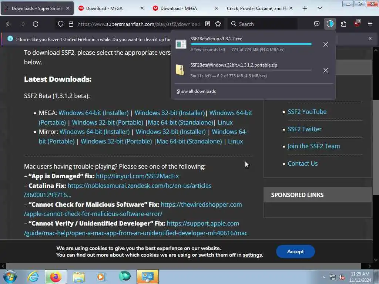Open a new tab with plus button

tap(305, 9)
